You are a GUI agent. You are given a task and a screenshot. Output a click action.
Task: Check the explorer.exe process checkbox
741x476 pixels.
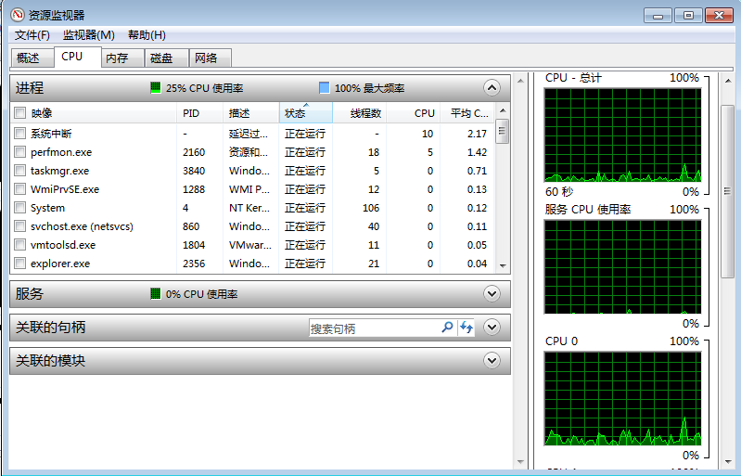point(19,264)
